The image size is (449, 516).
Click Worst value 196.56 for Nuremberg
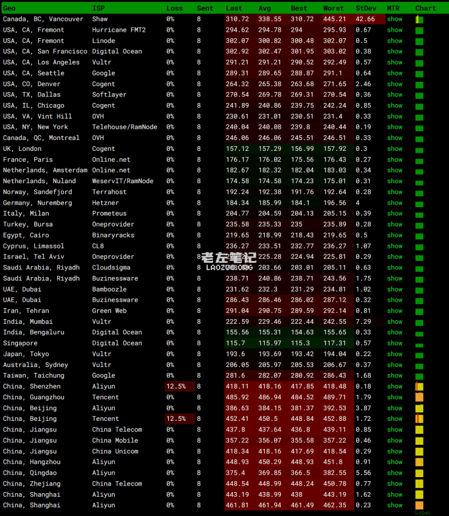point(335,203)
